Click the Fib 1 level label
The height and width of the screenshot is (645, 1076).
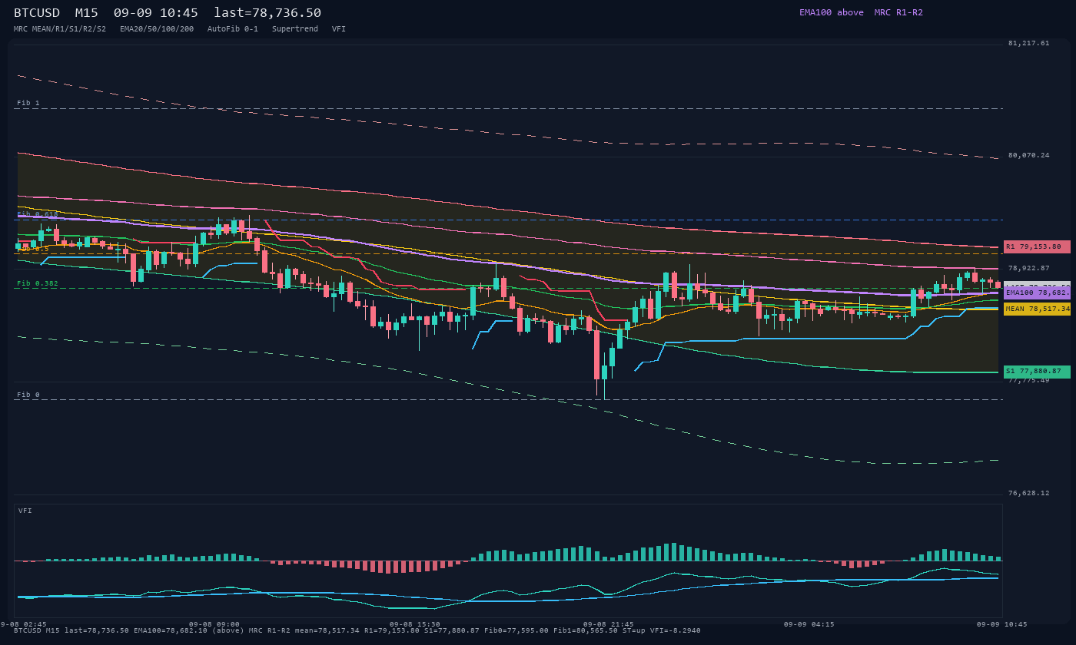pos(28,103)
